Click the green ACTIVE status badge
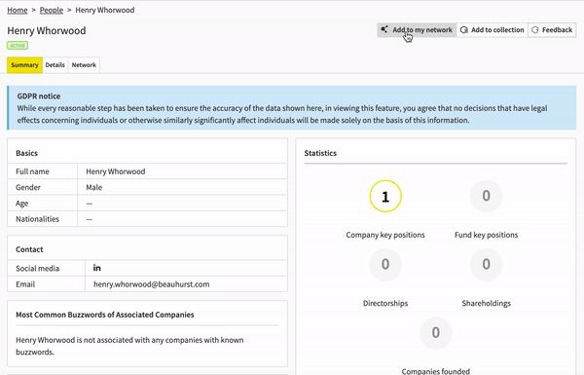Viewport: 584px width, 375px height. [x=18, y=46]
